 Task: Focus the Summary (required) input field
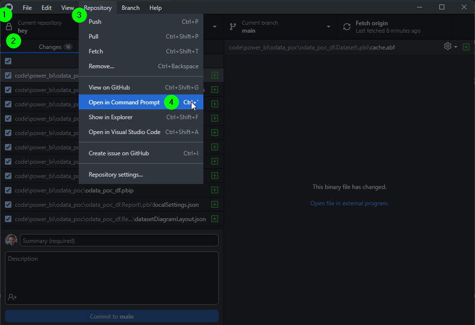[119, 240]
